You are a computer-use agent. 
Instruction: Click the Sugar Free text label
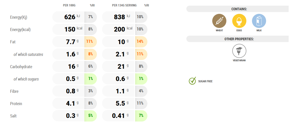point(205,81)
